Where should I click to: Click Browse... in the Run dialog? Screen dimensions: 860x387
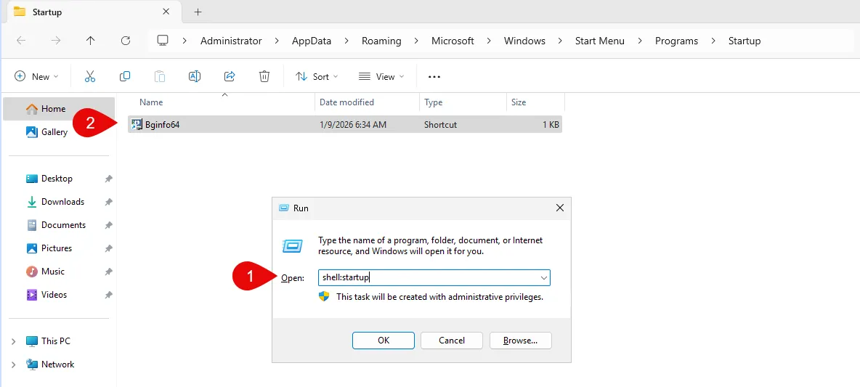(x=520, y=341)
